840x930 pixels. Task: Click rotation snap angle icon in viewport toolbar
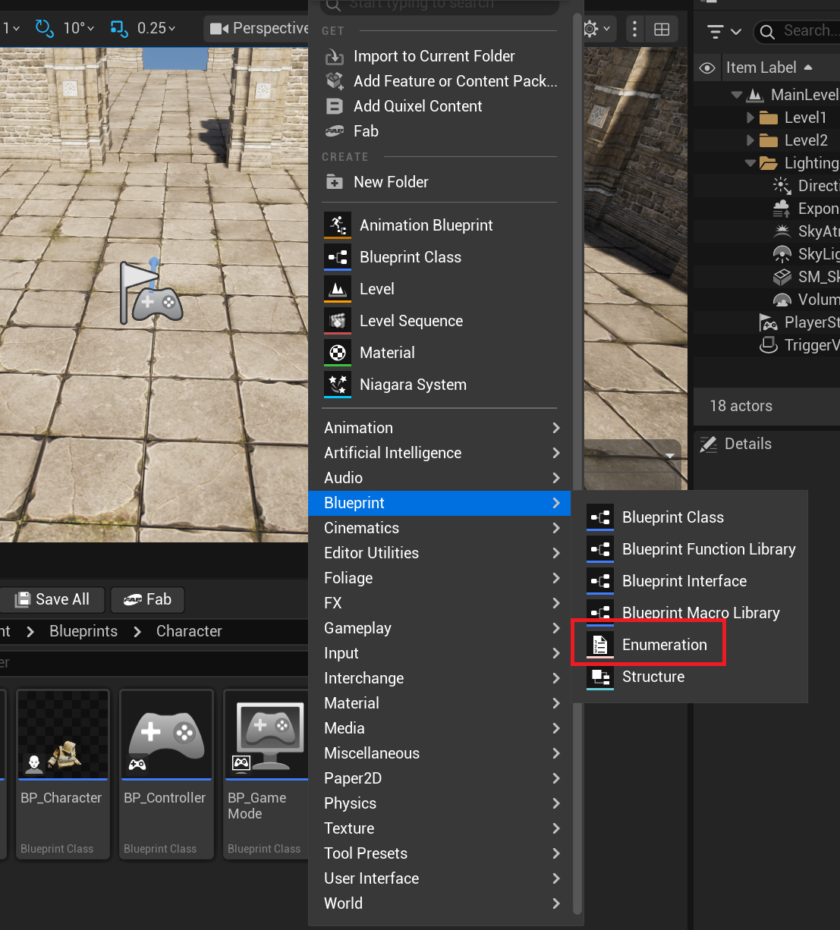45,28
